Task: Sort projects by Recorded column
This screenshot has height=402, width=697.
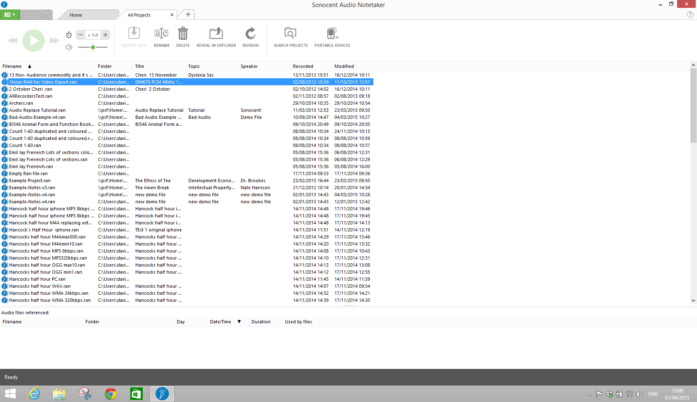Action: pos(311,66)
